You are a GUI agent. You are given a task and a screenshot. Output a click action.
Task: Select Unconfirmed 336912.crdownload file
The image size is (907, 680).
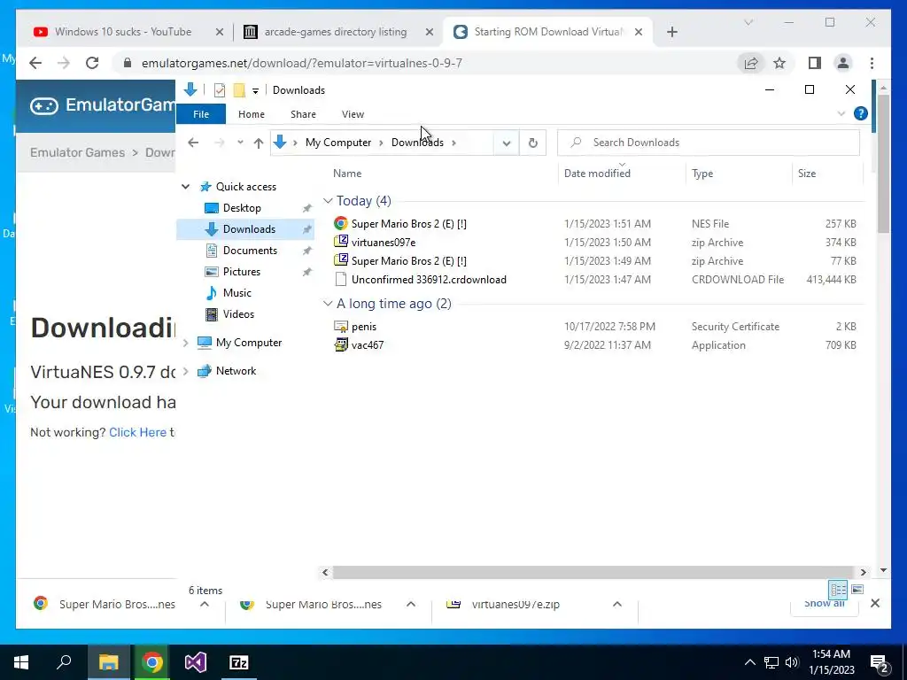pos(429,280)
